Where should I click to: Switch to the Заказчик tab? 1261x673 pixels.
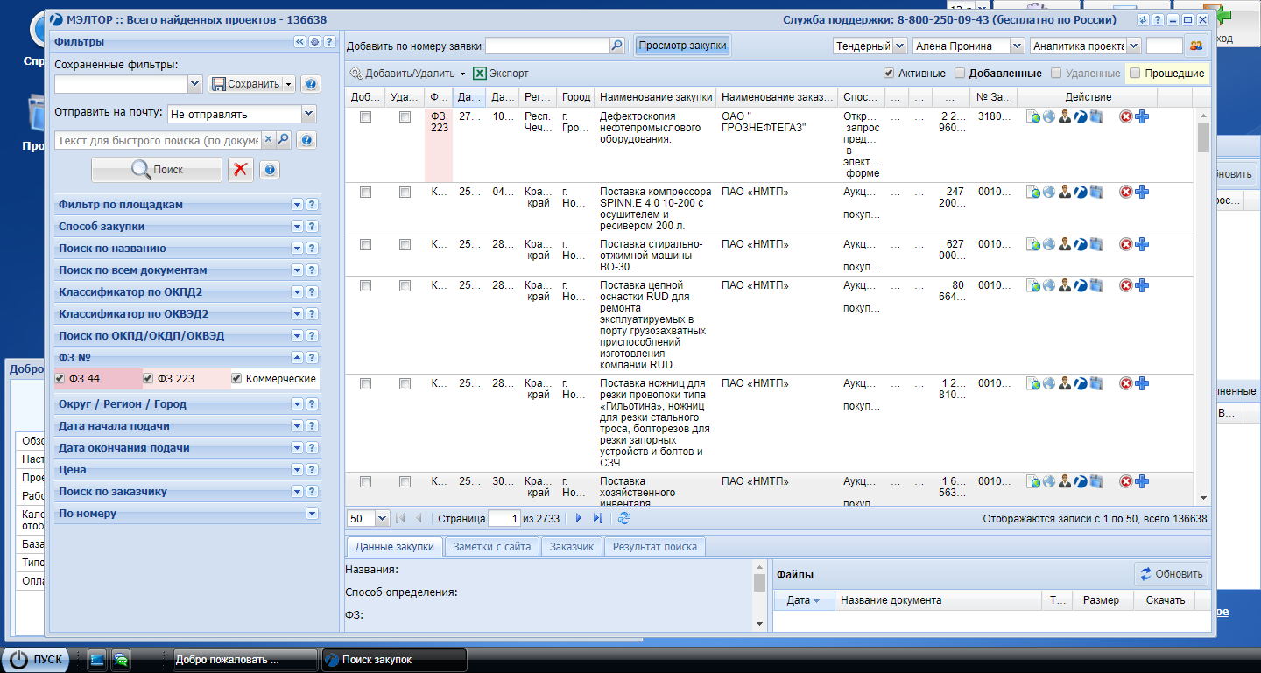click(572, 547)
